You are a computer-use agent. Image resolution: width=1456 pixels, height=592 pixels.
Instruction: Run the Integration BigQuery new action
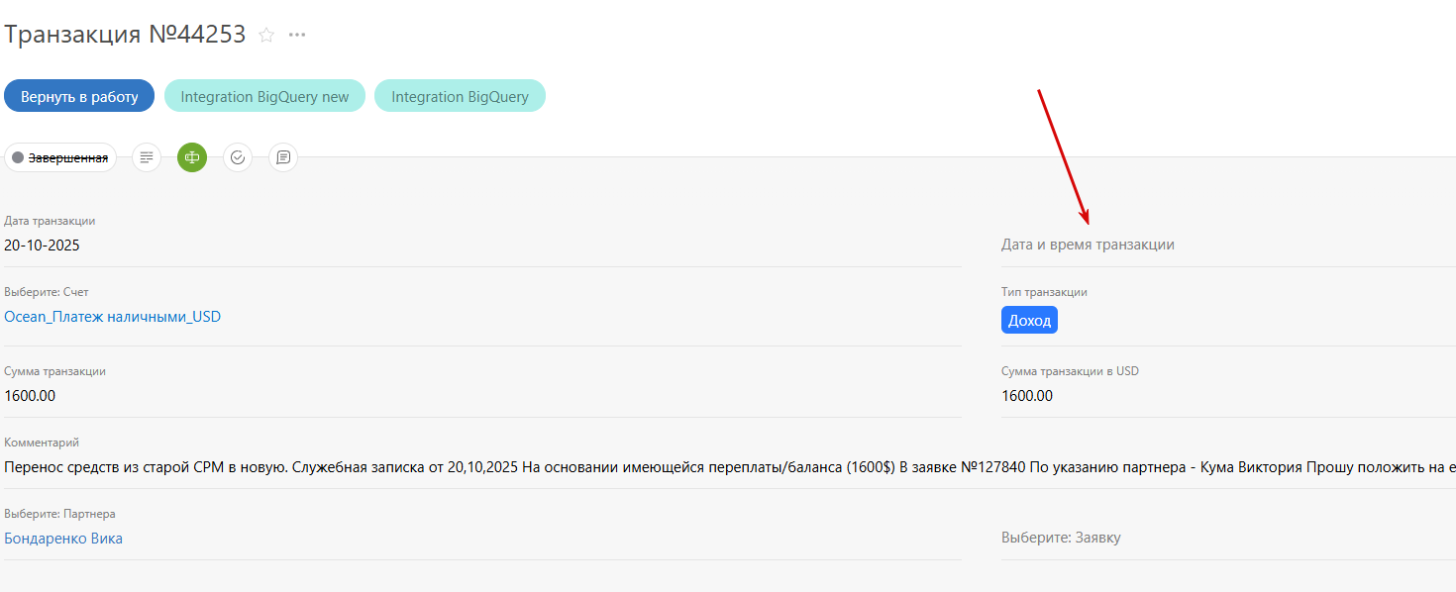[264, 96]
